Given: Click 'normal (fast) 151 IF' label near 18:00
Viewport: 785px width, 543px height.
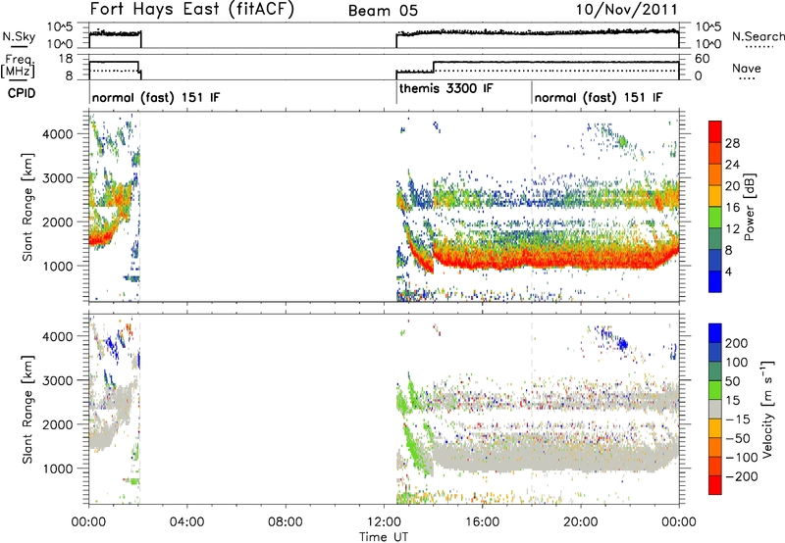Looking at the screenshot, I should (599, 97).
